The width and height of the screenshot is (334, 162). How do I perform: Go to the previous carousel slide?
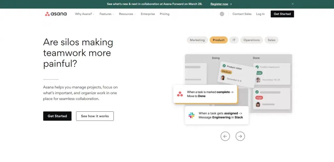(225, 136)
